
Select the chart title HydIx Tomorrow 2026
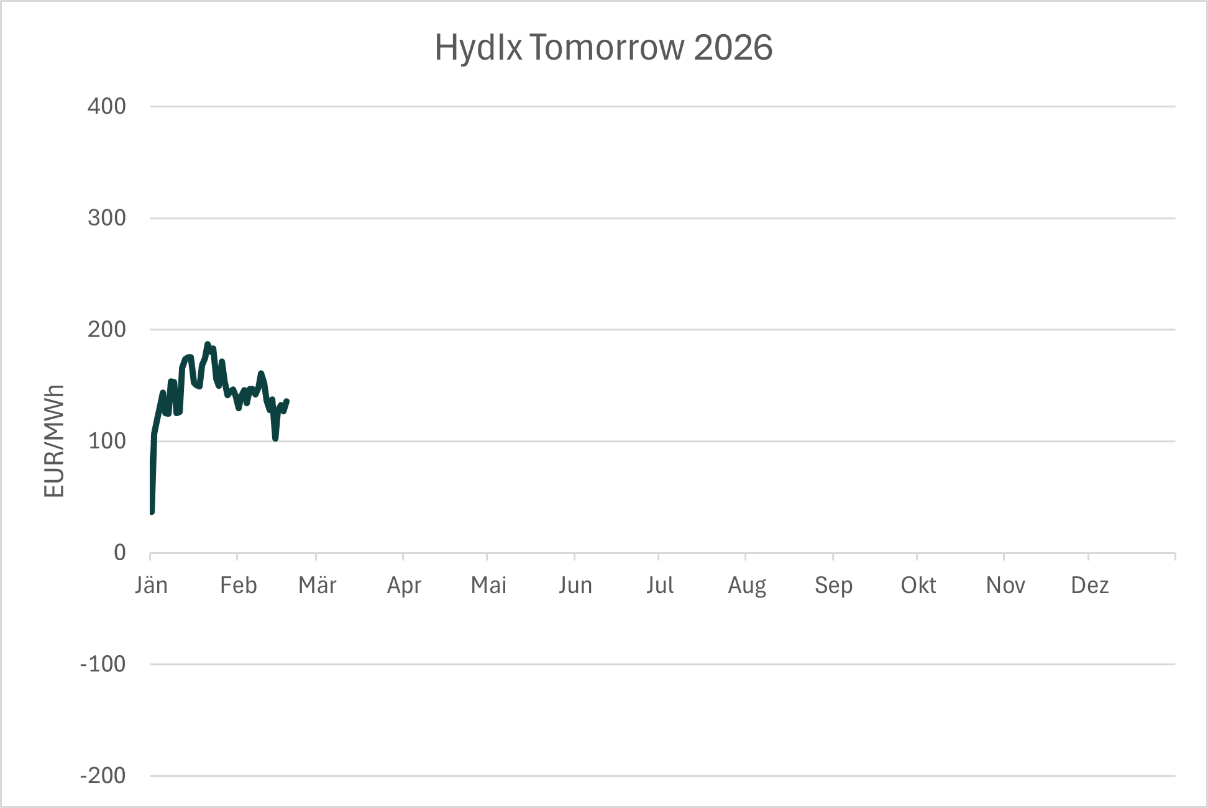pos(603,48)
